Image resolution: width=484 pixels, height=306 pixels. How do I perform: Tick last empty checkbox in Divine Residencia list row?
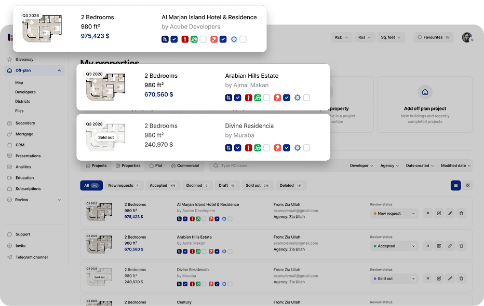tap(230, 284)
